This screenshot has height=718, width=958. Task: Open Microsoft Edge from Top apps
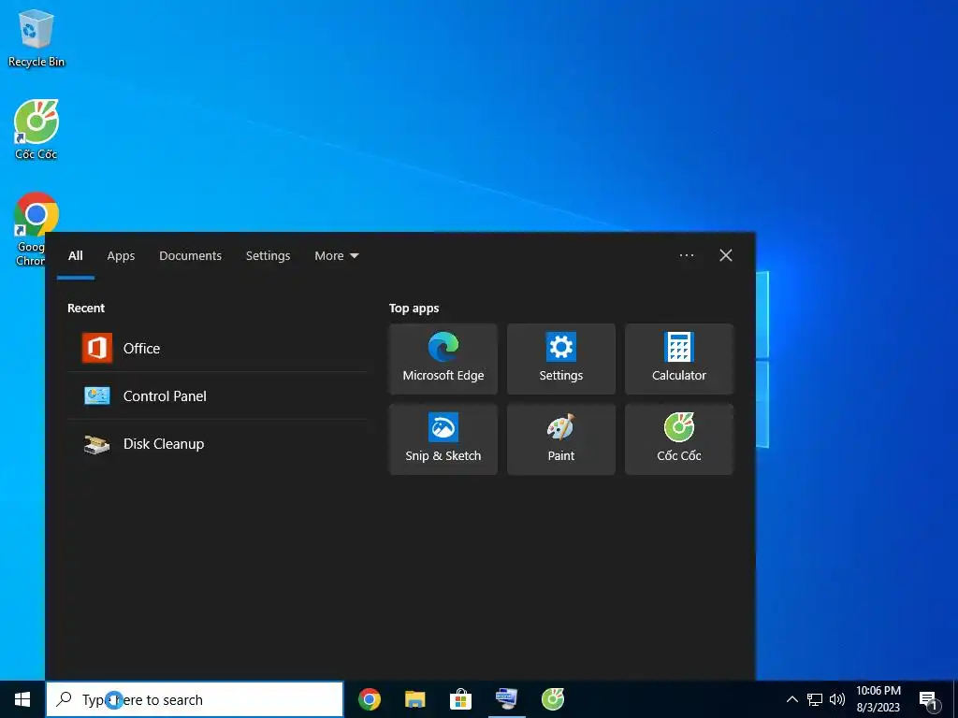(x=443, y=359)
